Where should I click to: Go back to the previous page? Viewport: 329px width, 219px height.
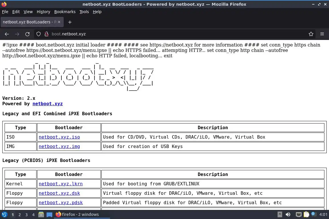[x=7, y=34]
